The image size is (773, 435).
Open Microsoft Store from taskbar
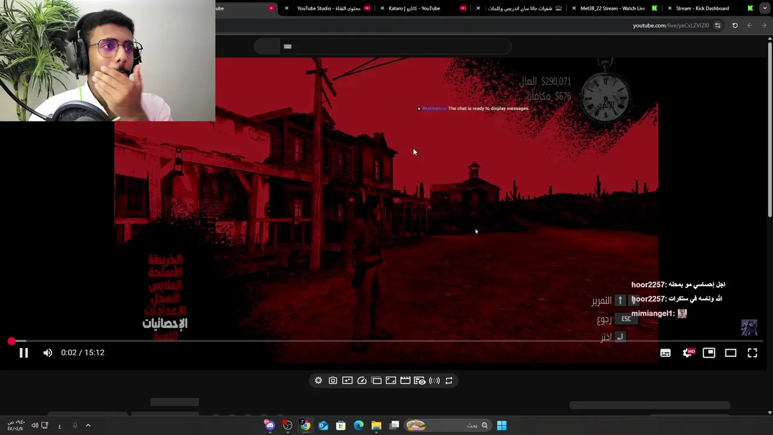[x=341, y=425]
